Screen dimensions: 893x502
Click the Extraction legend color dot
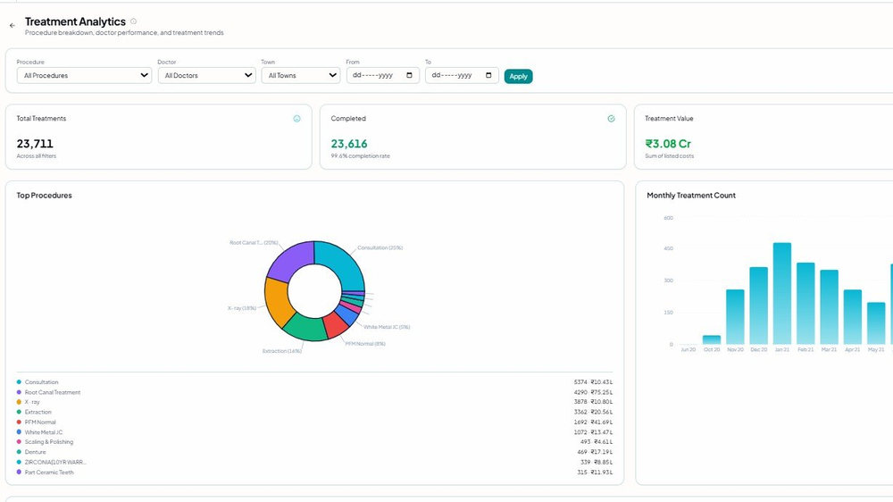[20, 412]
